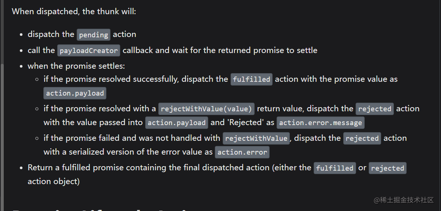
Task: Select the rejectWithValue(value) code snippet
Action: click(206, 109)
